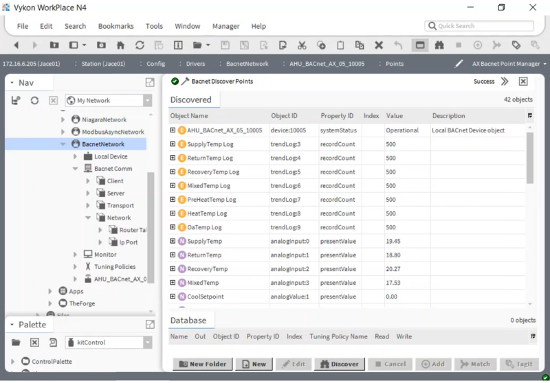This screenshot has height=383, width=550.
Task: Open toolbar folder dropdown arrow
Action: tap(208, 45)
